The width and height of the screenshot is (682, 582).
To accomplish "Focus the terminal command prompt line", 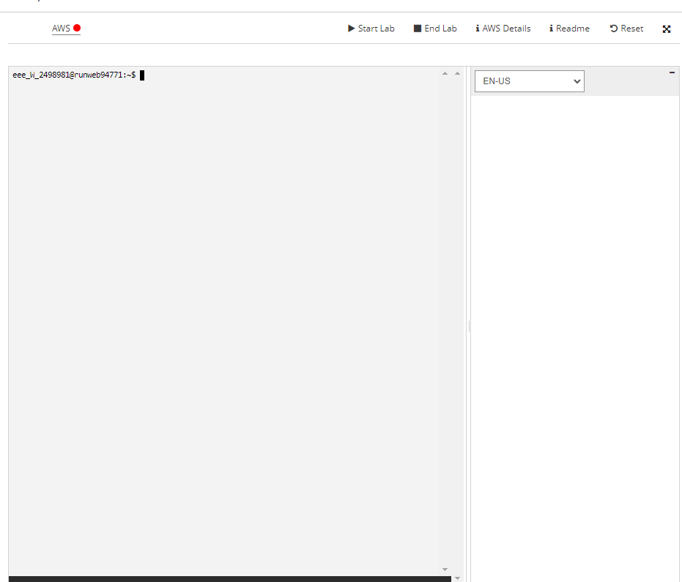I will pyautogui.click(x=73, y=75).
